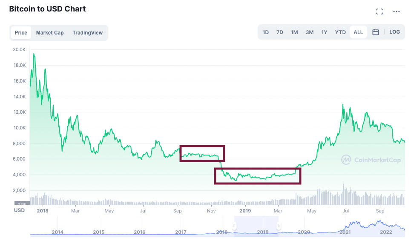
Task: Open the three-dot more options menu
Action: coord(397,11)
